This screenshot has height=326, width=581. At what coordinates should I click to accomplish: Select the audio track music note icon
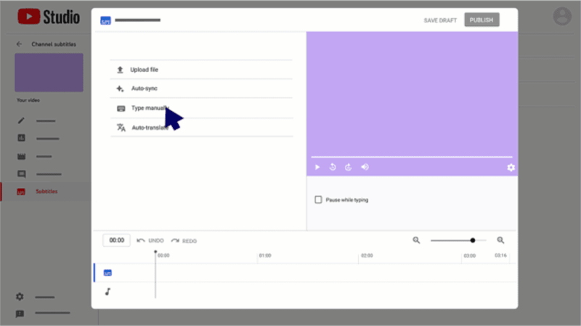(107, 291)
